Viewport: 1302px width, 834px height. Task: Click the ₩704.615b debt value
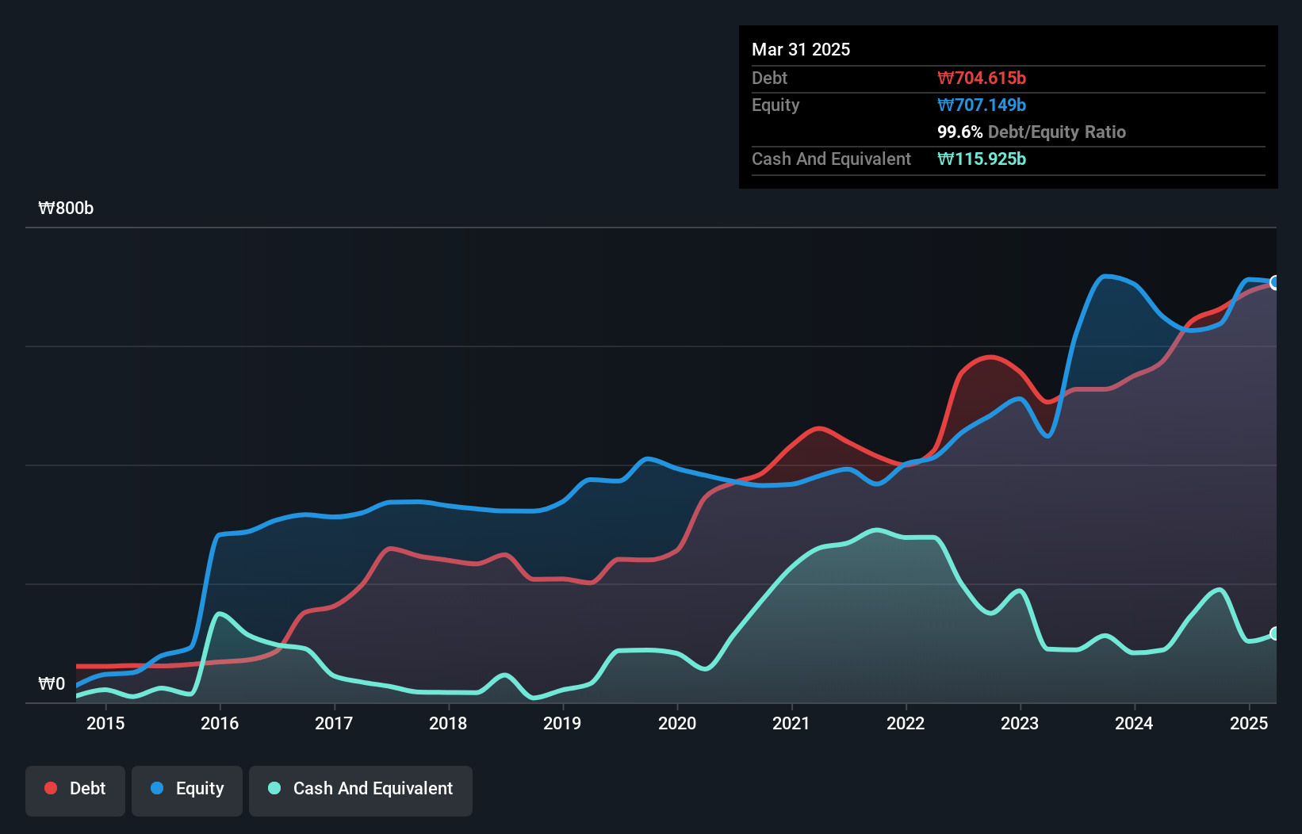coord(982,78)
